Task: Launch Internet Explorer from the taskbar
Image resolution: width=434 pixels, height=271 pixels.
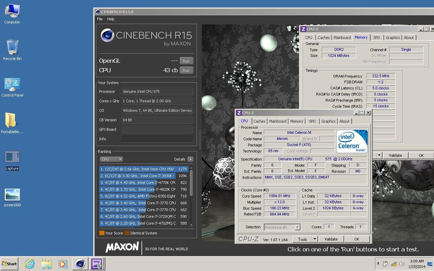Action: coord(30,264)
